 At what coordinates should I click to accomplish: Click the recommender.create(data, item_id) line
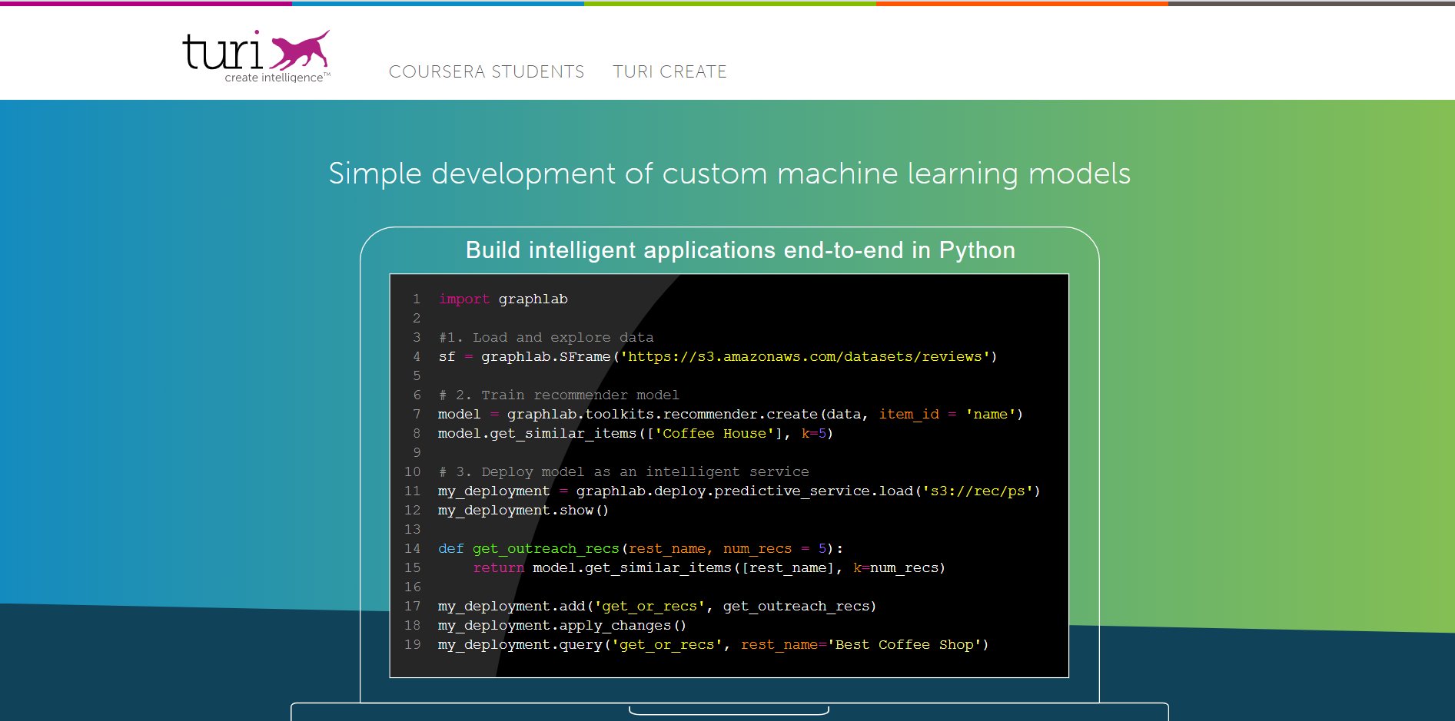(730, 414)
